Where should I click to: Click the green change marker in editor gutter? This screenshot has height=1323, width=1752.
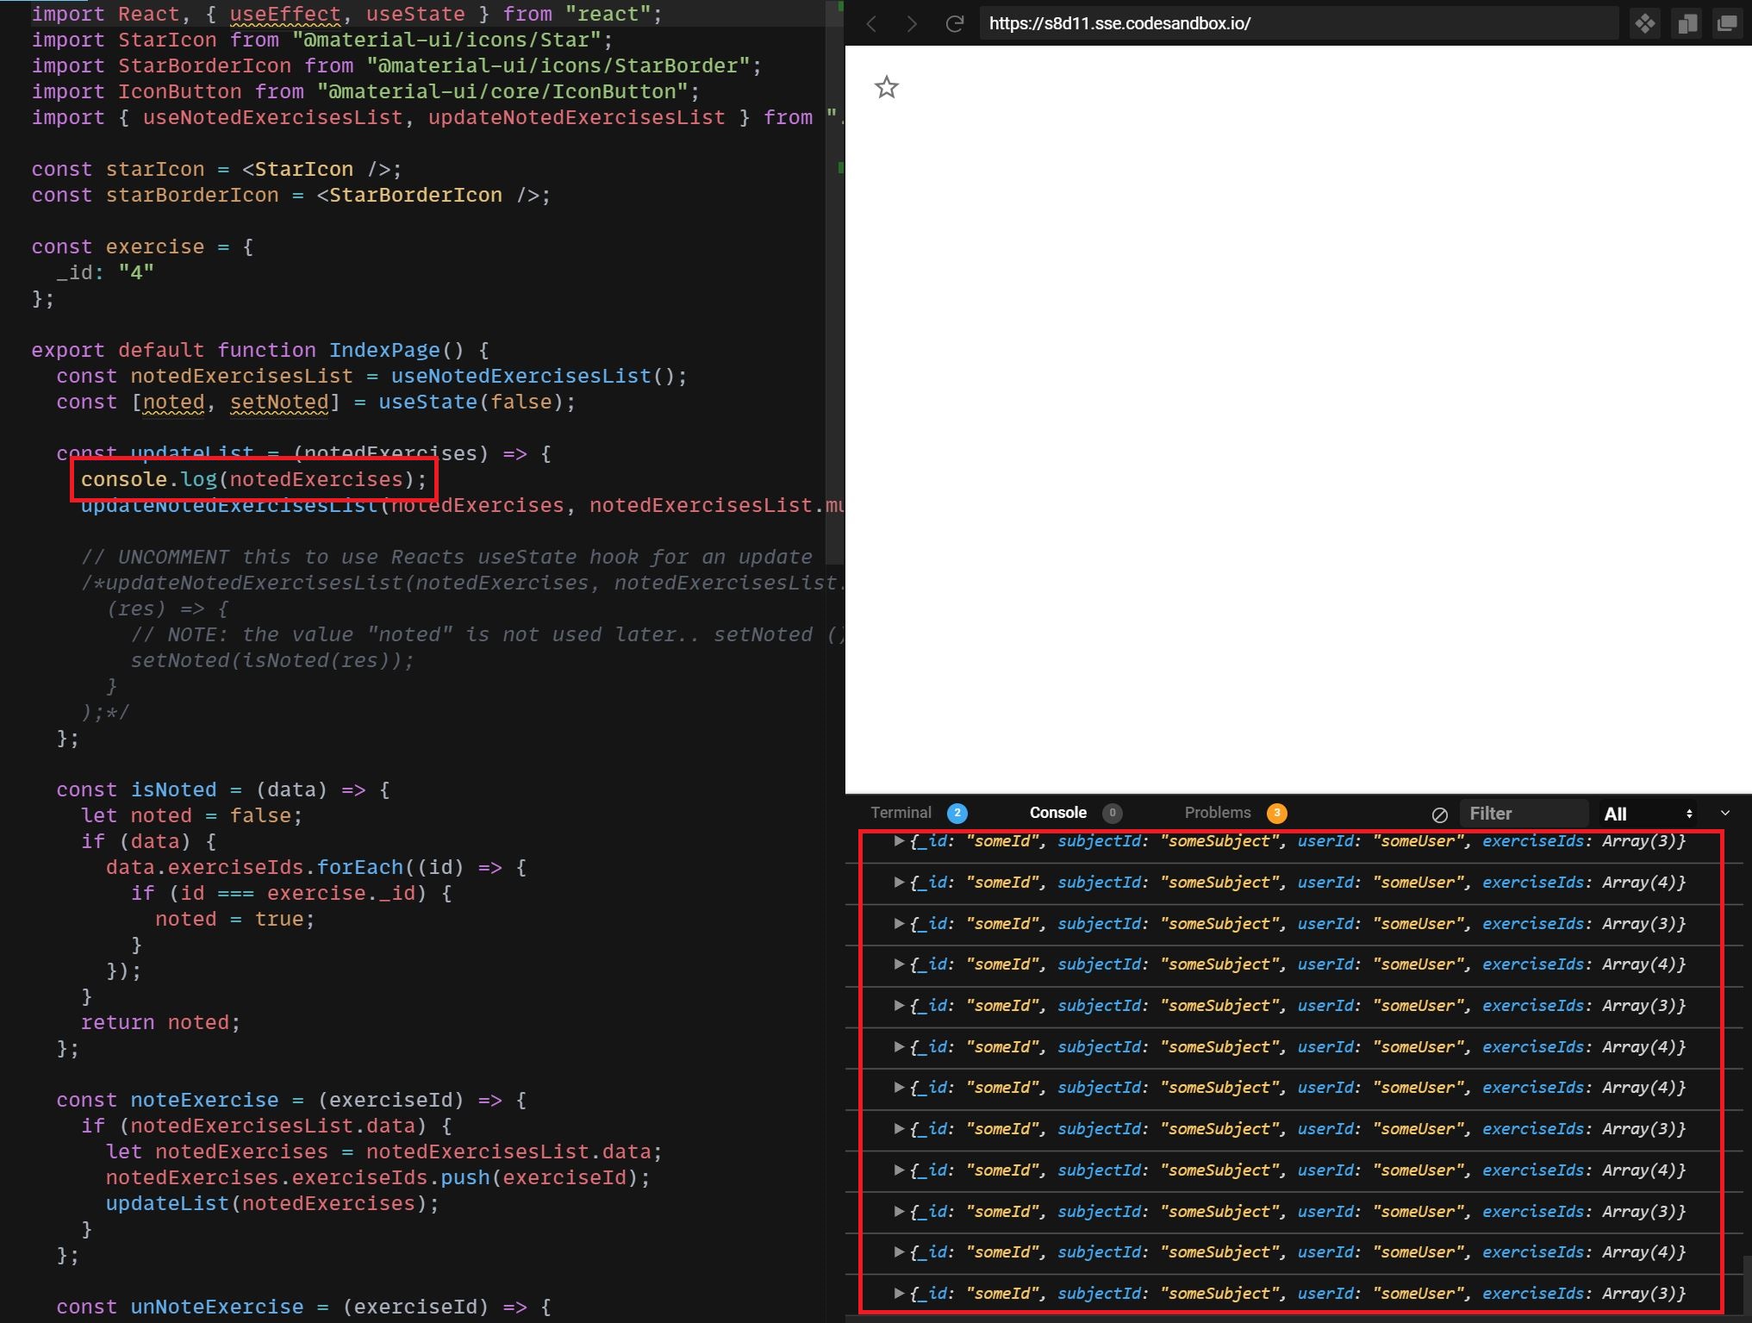(x=839, y=168)
